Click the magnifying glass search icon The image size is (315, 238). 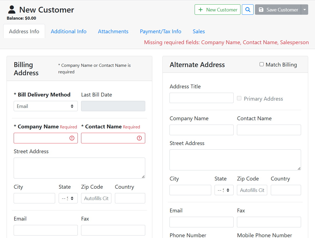coord(248,10)
